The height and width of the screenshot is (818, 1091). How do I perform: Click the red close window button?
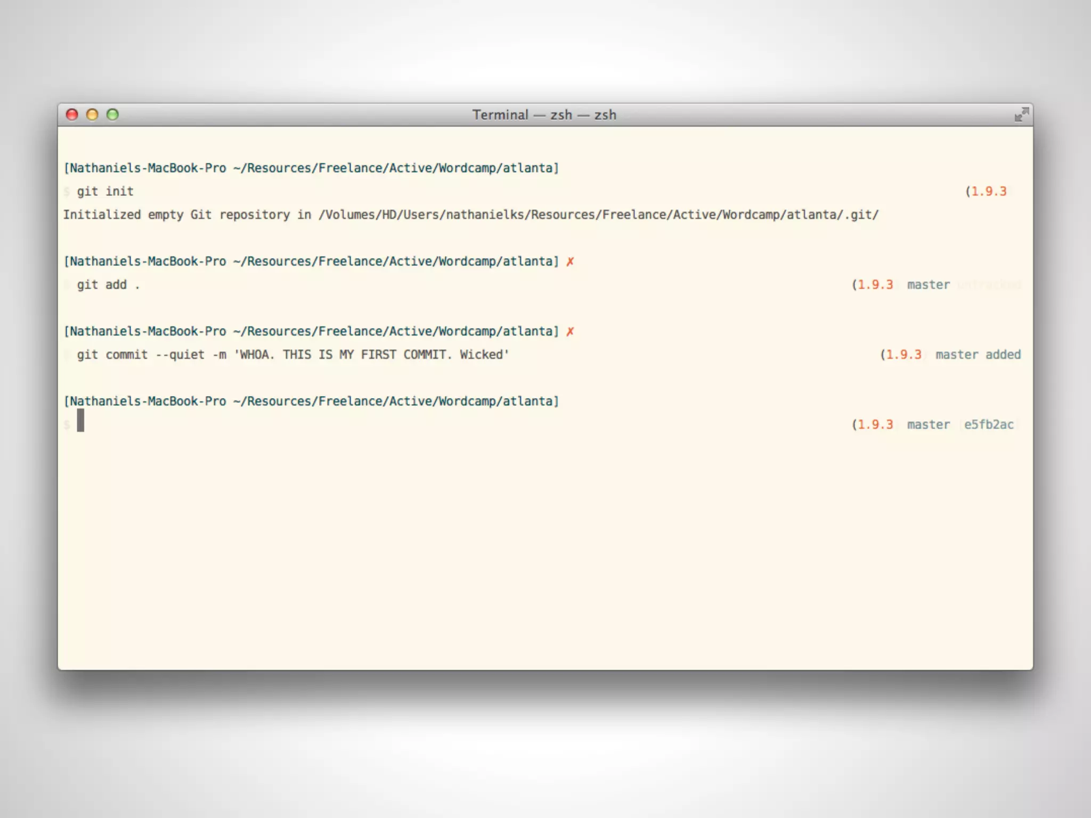pos(72,114)
